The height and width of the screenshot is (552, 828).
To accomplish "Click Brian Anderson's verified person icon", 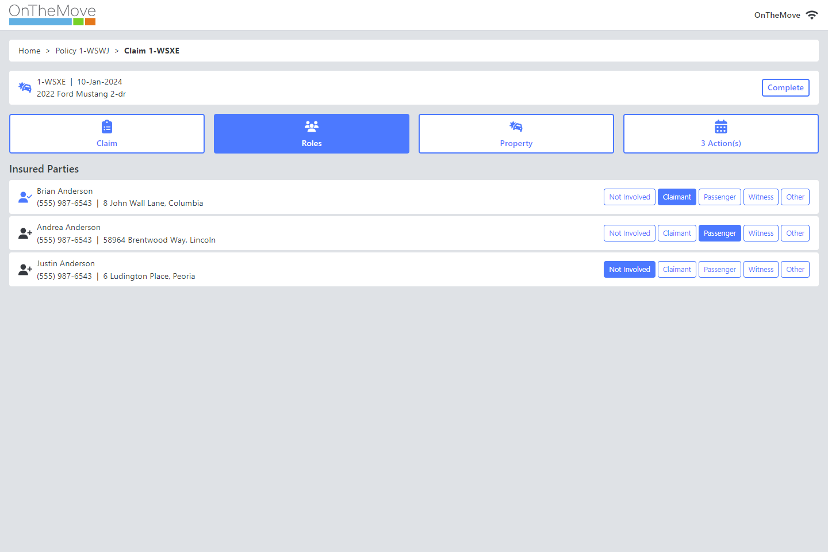I will (24, 197).
